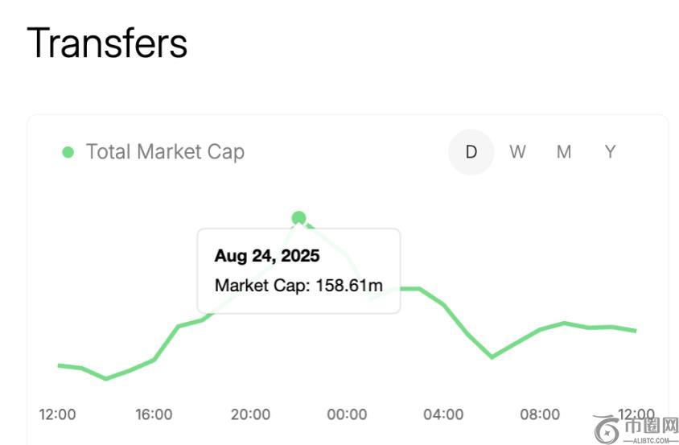The image size is (679, 445).
Task: Select the D daily range tab
Action: (x=471, y=152)
